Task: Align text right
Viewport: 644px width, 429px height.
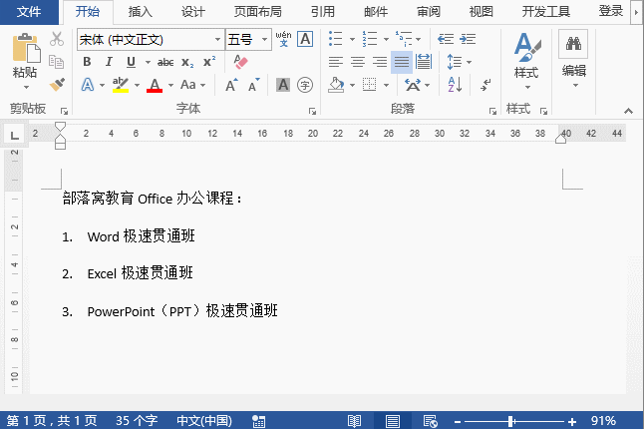Action: click(380, 62)
